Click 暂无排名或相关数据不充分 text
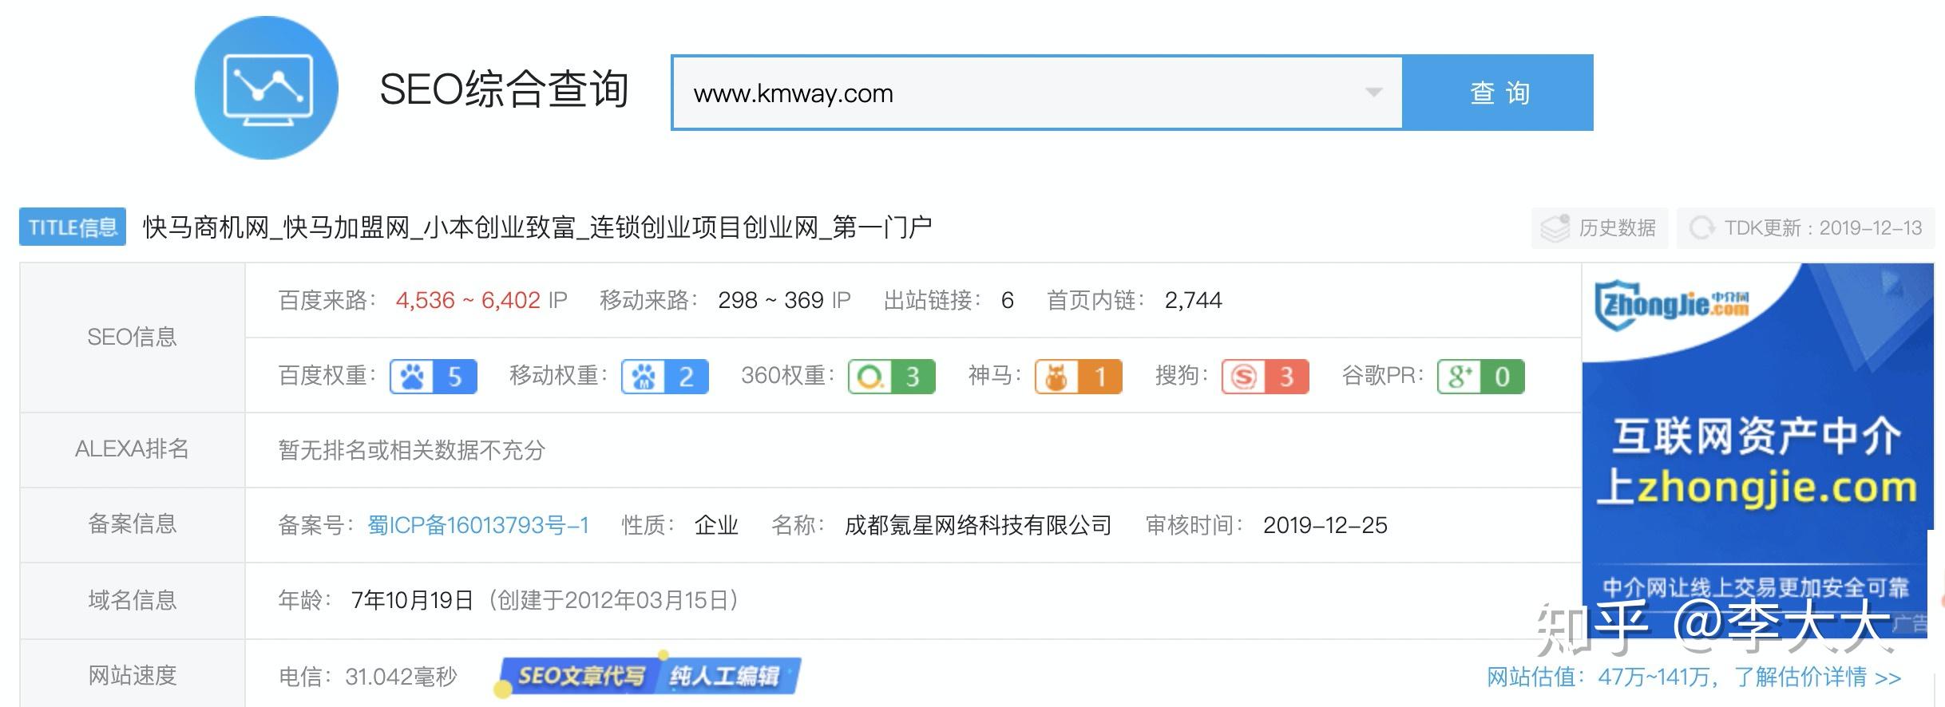 [x=412, y=450]
